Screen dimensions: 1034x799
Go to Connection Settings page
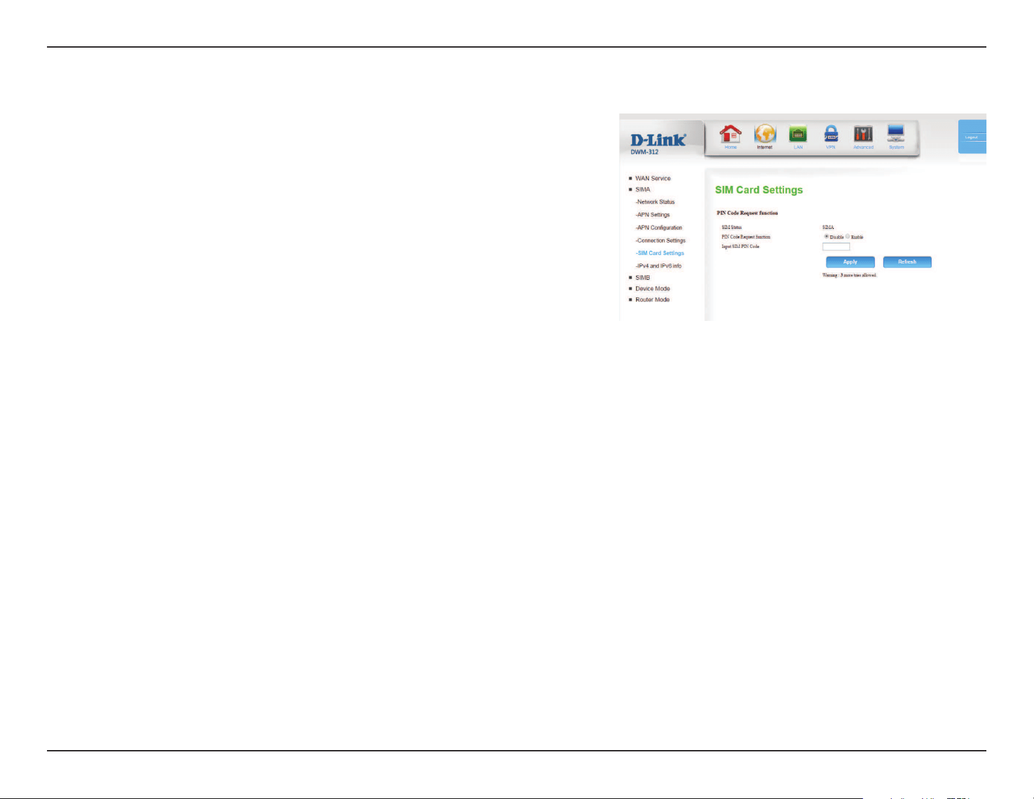[x=660, y=240]
